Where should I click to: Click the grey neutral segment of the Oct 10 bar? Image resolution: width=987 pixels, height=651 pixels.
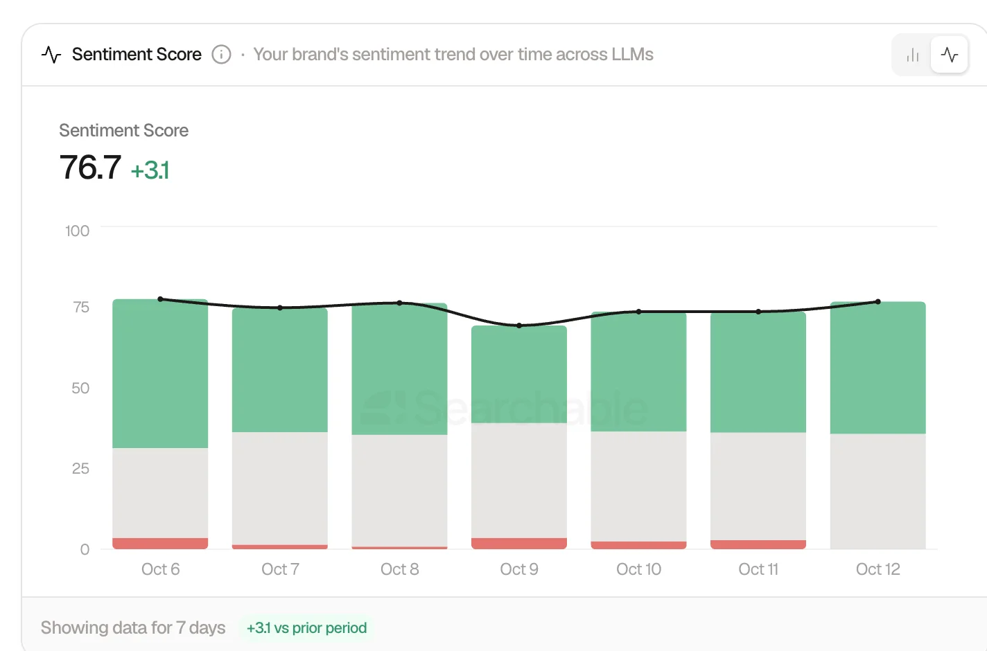[639, 487]
